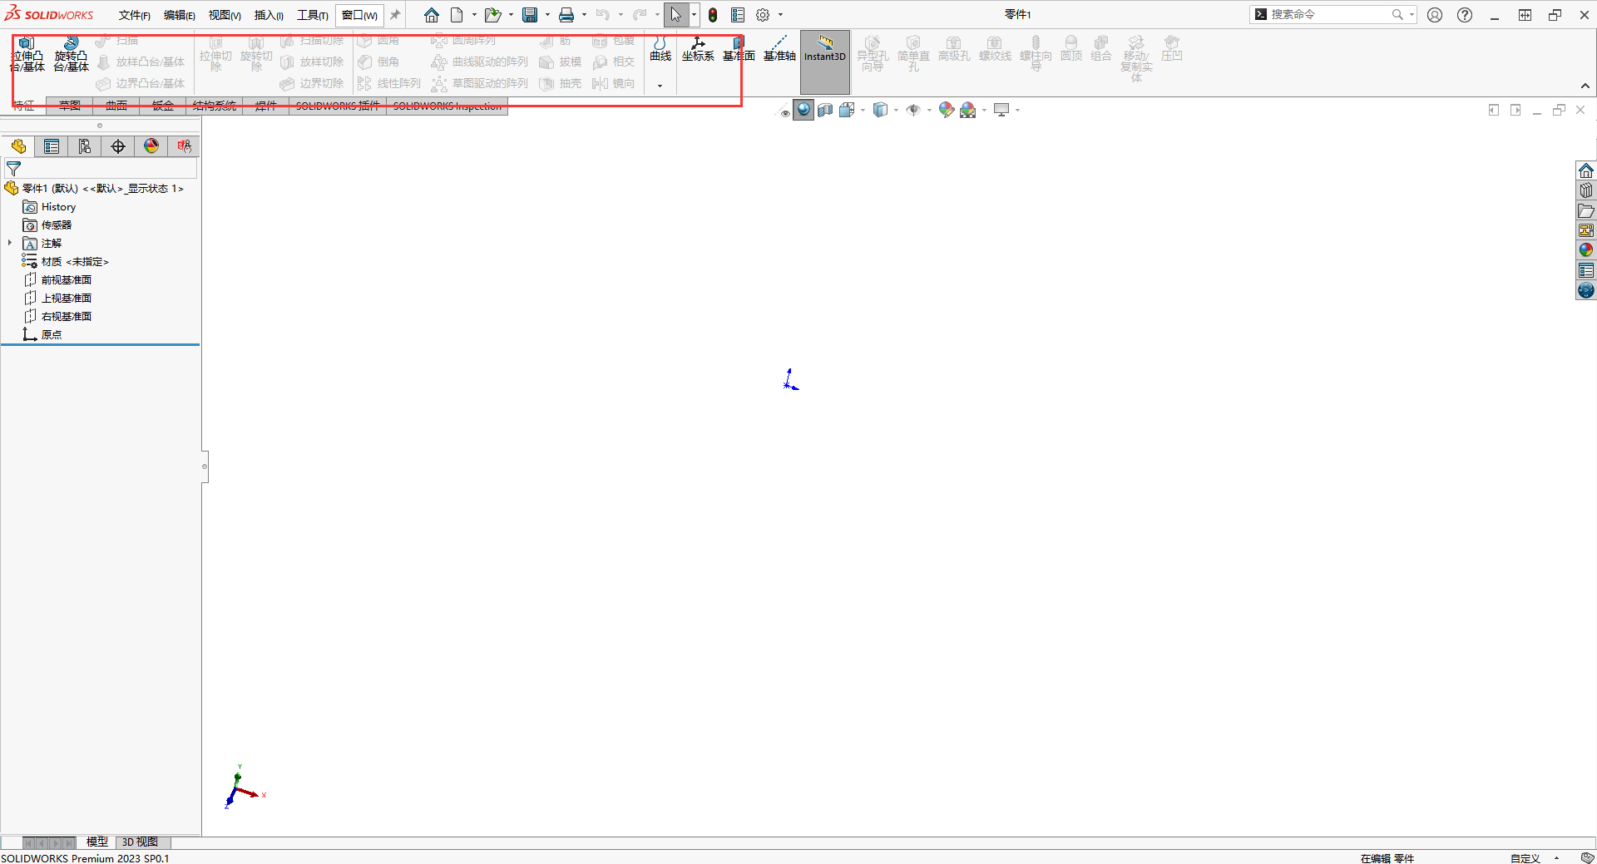Open the ConfigurationManager panel tab
1597x864 pixels.
coord(85,147)
